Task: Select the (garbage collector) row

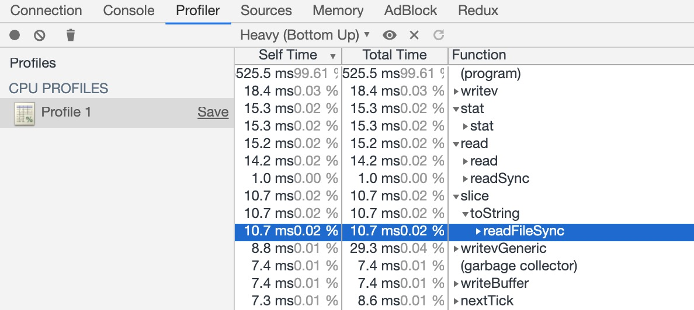Action: (x=519, y=266)
